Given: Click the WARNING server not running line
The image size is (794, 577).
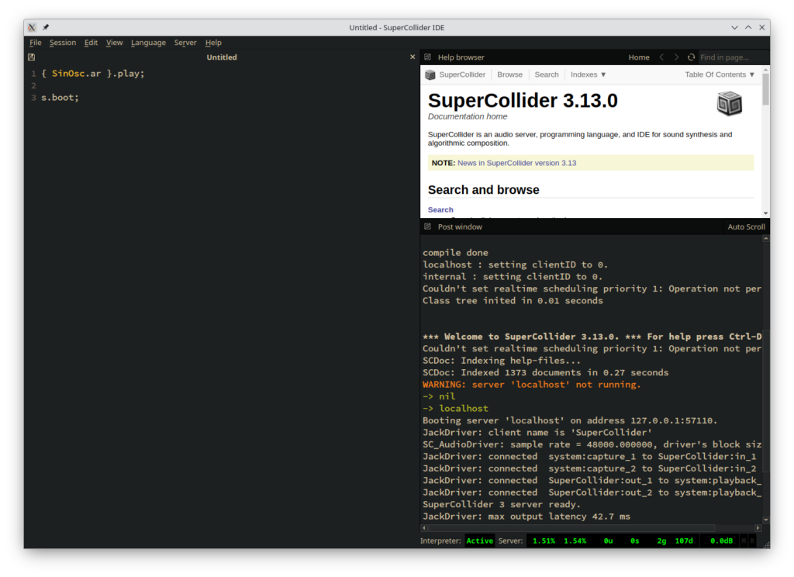Looking at the screenshot, I should 532,385.
